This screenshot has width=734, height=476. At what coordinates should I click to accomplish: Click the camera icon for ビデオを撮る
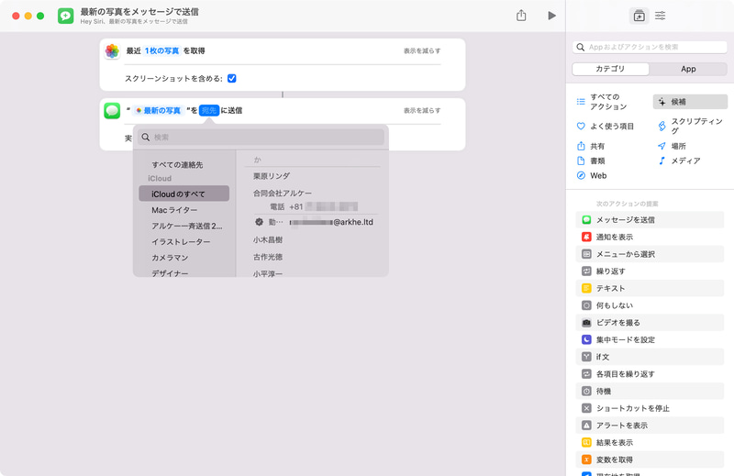pos(586,323)
